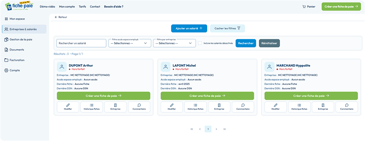Open Commentaire for DUPONT Arthur

(139, 107)
